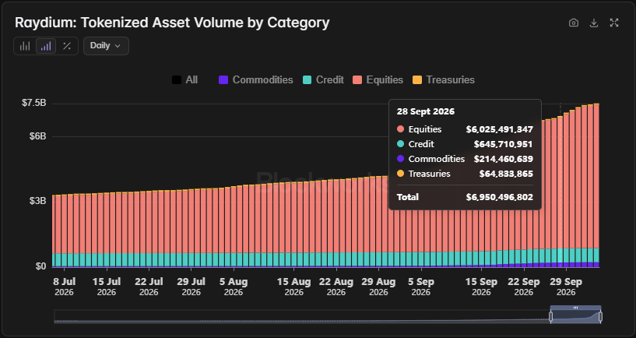The height and width of the screenshot is (338, 636).
Task: Toggle the Credit series in the legend
Action: (323, 80)
